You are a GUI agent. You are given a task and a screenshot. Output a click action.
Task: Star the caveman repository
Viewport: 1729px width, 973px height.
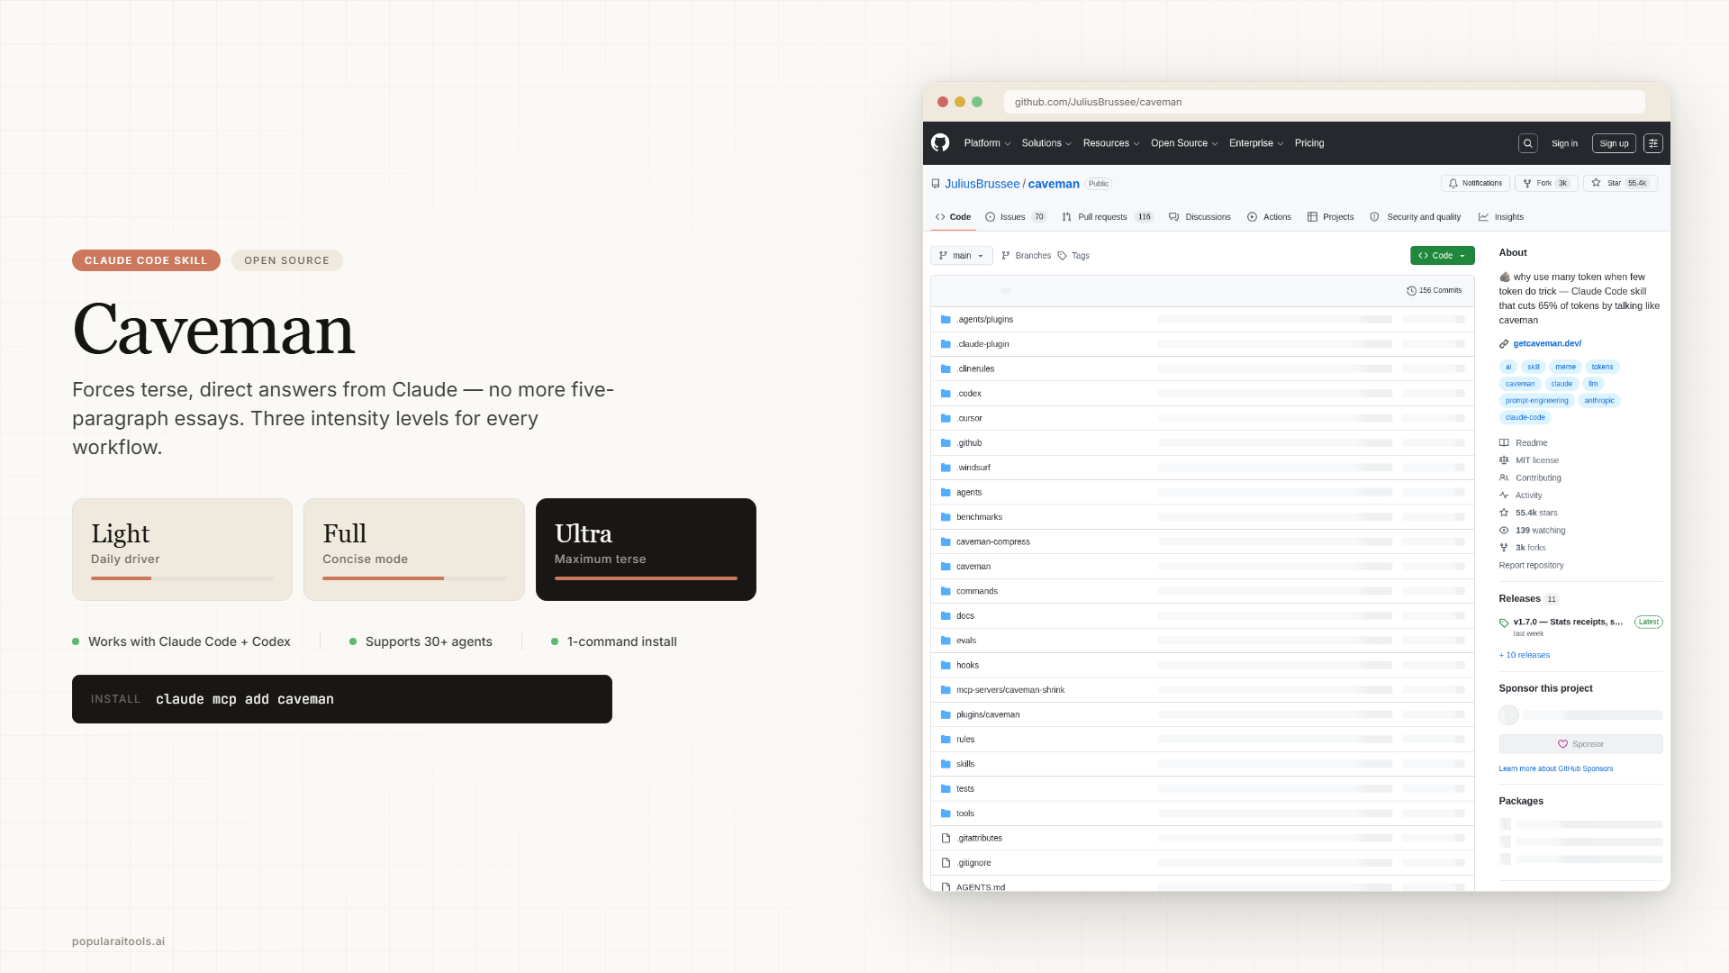(1620, 184)
